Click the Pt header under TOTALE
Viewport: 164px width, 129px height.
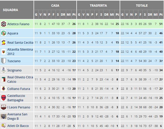pos(161,15)
